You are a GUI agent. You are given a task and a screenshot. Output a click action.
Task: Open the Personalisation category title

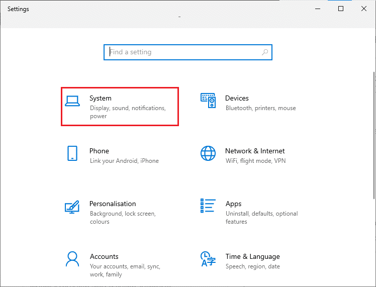coord(113,204)
